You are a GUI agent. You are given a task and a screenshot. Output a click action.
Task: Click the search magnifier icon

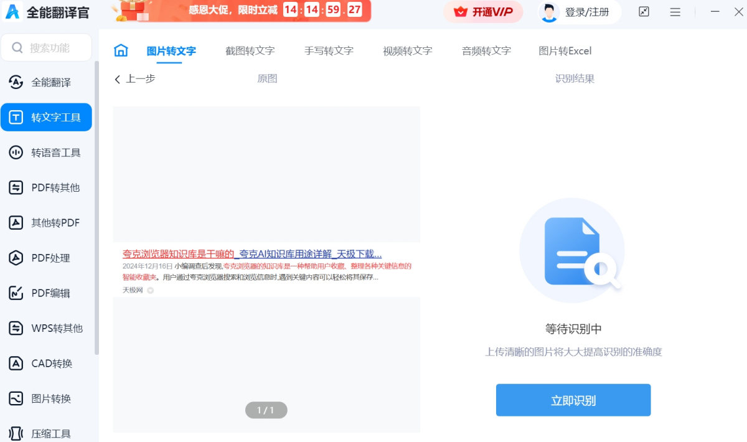pos(17,48)
